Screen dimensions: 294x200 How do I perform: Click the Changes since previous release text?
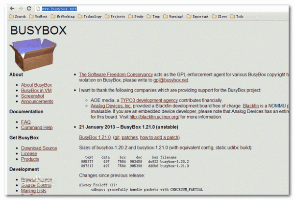click(112, 175)
